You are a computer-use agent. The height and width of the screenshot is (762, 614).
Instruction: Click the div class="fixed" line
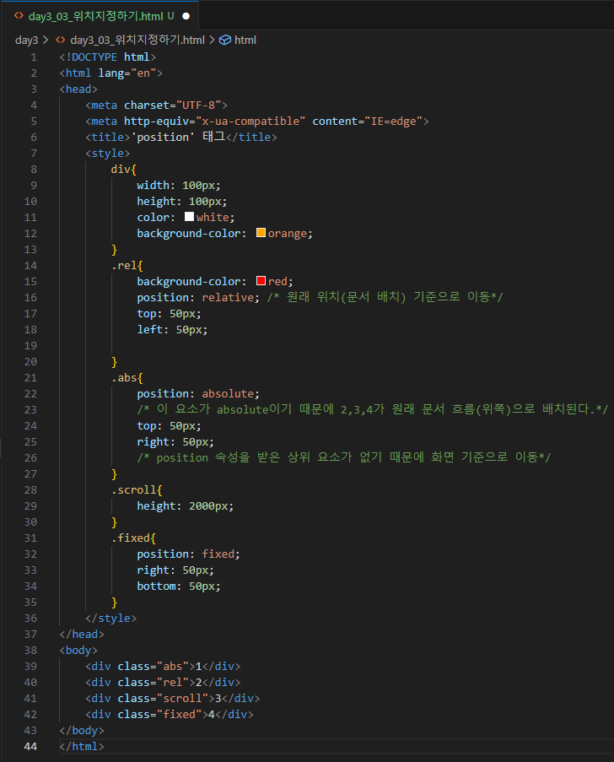point(170,715)
